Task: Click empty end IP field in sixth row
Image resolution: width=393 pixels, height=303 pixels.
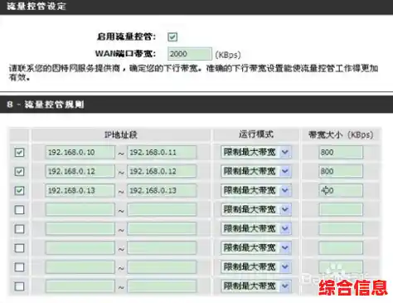Action: [x=162, y=247]
